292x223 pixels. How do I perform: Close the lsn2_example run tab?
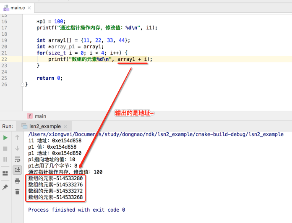(65, 126)
